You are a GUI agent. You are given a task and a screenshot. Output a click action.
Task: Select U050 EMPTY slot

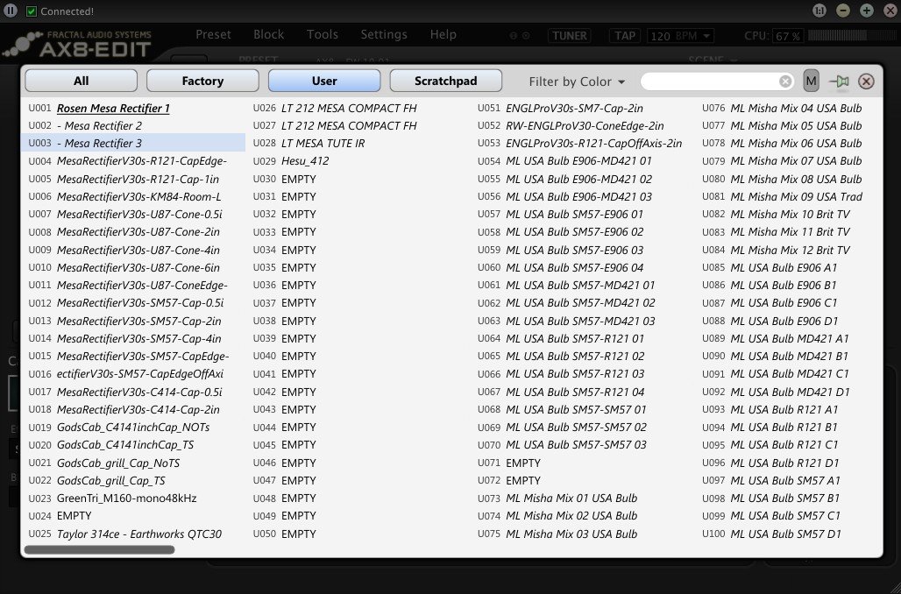(358, 534)
